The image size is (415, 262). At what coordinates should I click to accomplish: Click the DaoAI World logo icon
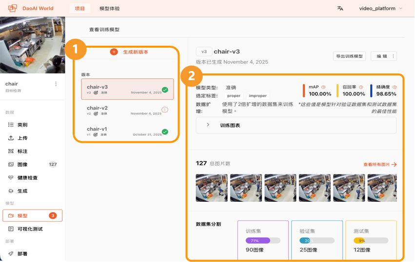[12, 8]
